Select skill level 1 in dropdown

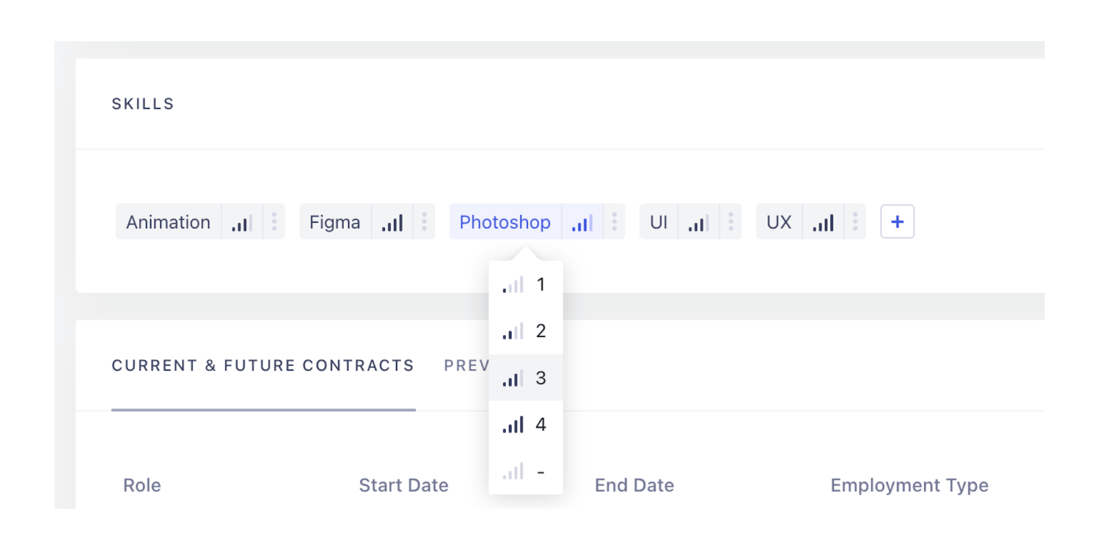coord(525,285)
